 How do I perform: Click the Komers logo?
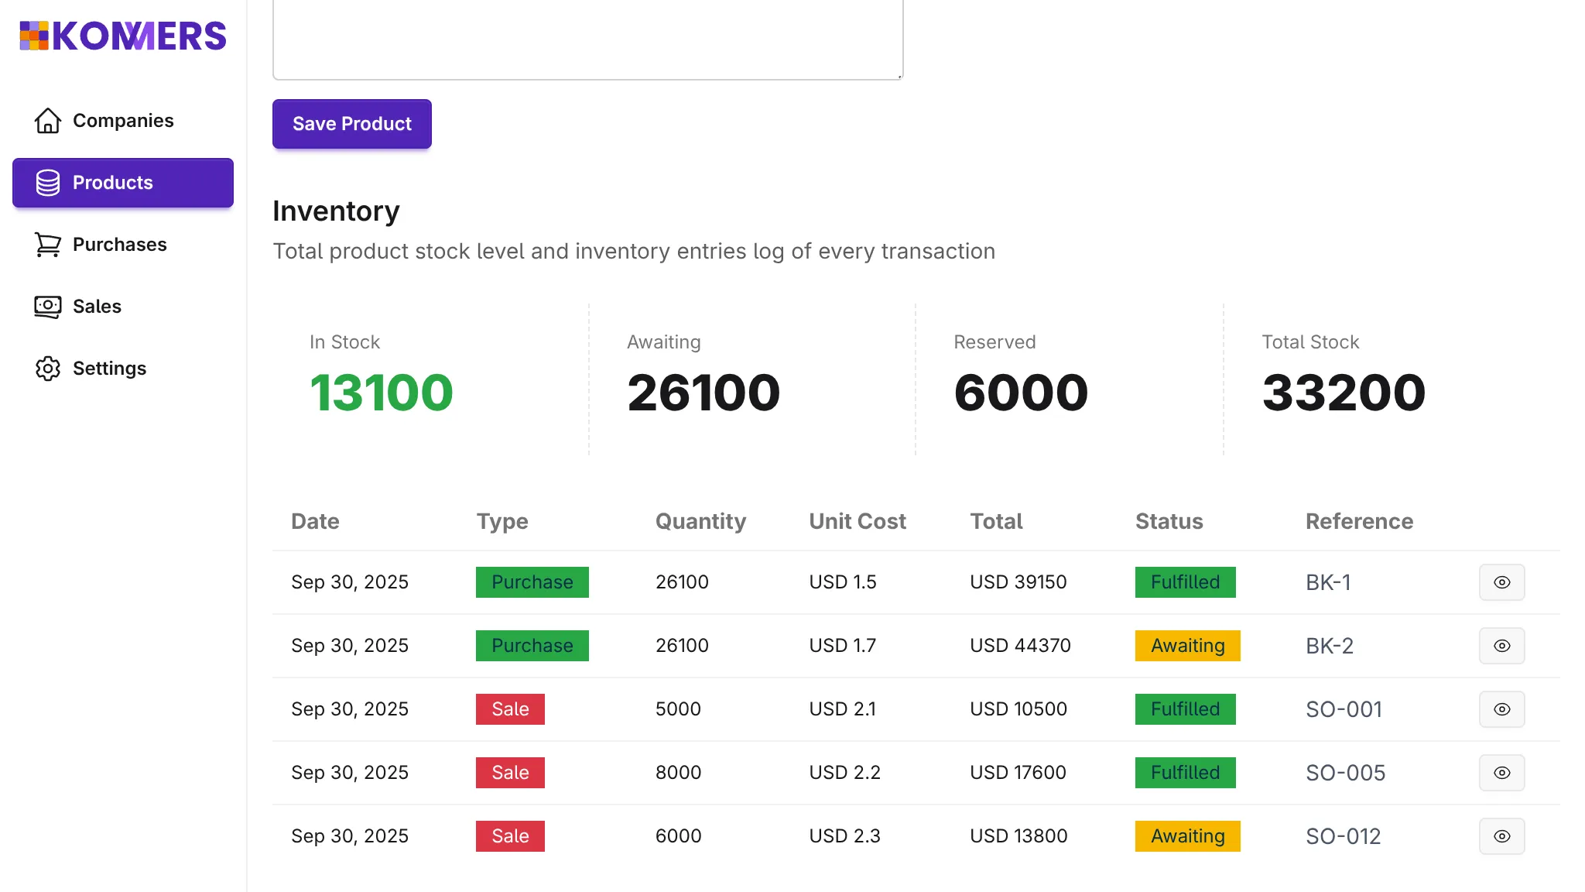122,36
